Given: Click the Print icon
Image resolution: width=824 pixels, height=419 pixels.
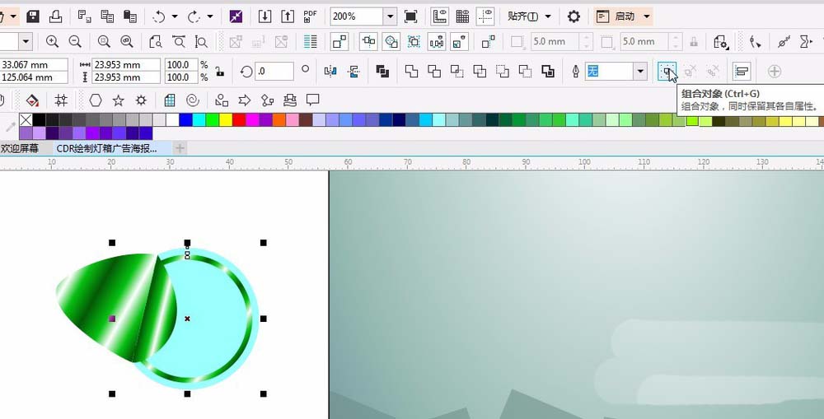Looking at the screenshot, I should pos(56,16).
